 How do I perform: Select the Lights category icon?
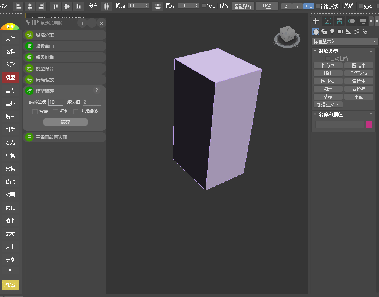point(332,32)
